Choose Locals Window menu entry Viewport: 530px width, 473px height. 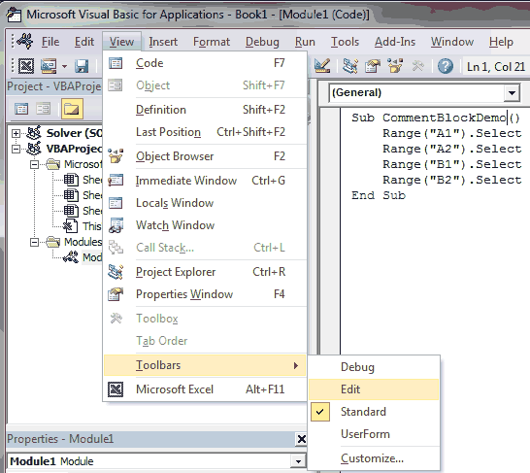(205, 203)
